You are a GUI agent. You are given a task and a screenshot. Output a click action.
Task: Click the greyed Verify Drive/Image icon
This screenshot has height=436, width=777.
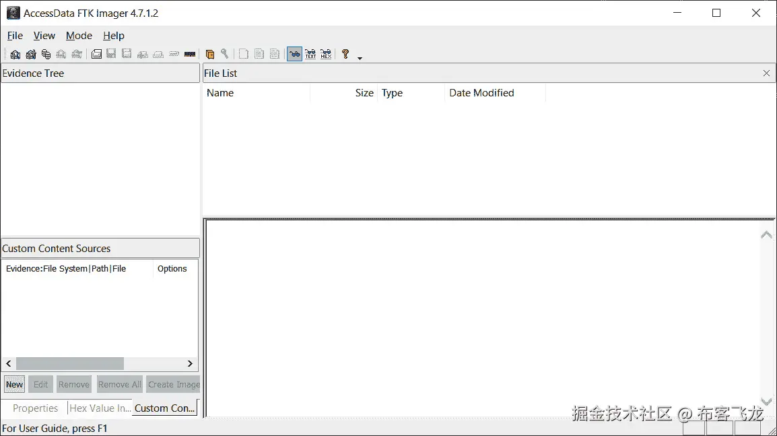174,54
